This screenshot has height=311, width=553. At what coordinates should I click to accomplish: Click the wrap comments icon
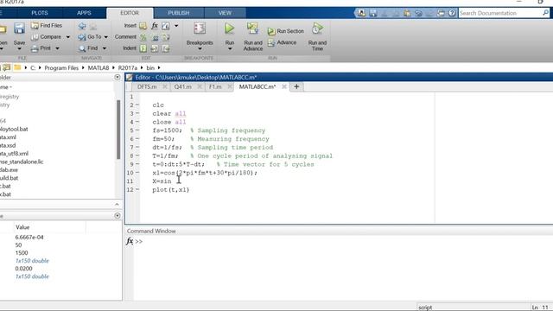click(166, 37)
